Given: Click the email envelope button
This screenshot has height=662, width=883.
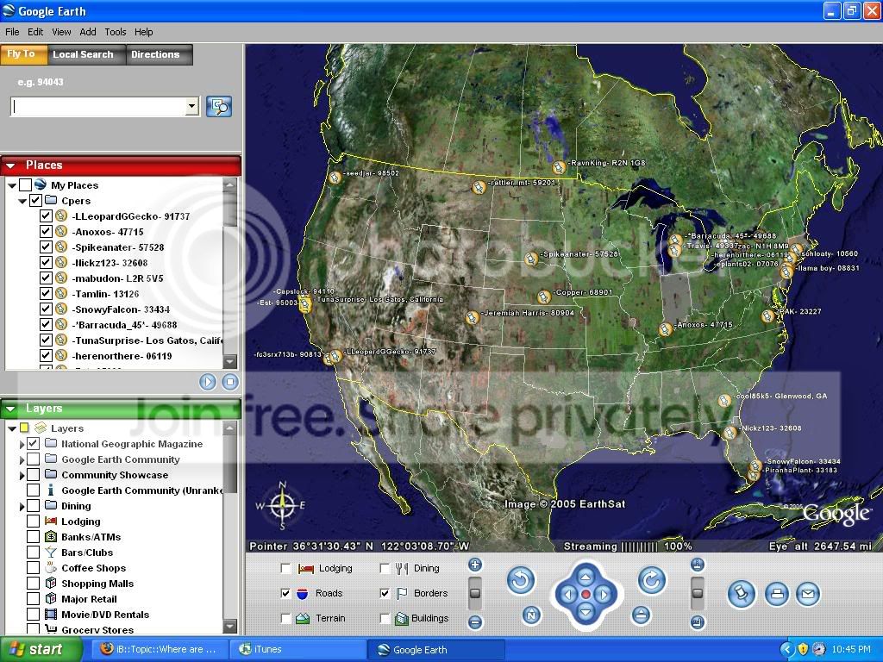Looking at the screenshot, I should point(807,594).
